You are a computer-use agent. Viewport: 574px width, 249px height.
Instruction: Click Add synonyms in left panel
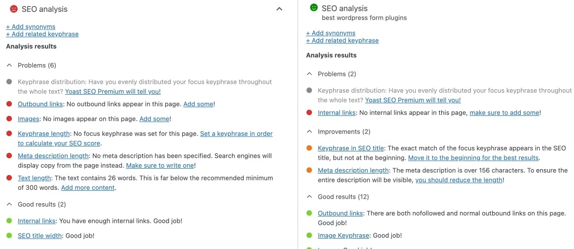[x=31, y=27]
